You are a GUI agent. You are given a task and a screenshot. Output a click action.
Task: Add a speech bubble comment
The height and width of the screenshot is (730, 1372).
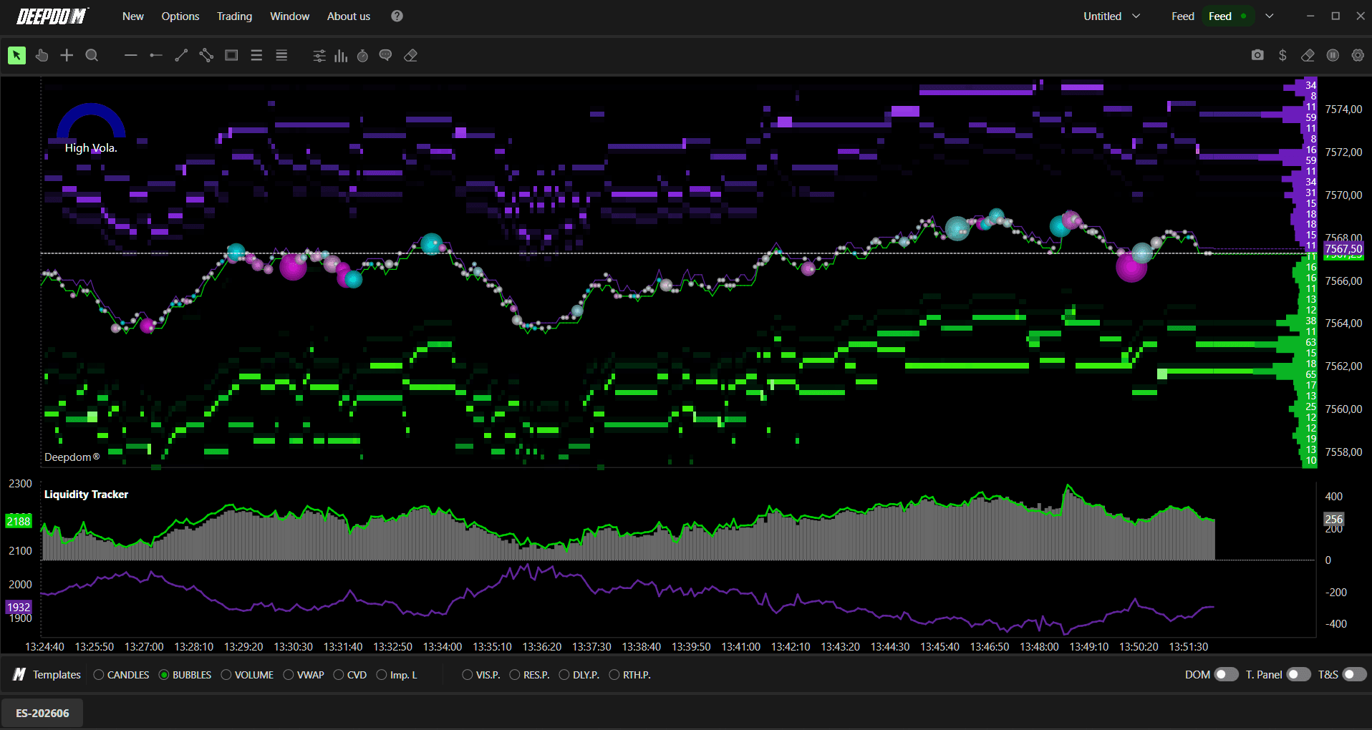(x=385, y=55)
